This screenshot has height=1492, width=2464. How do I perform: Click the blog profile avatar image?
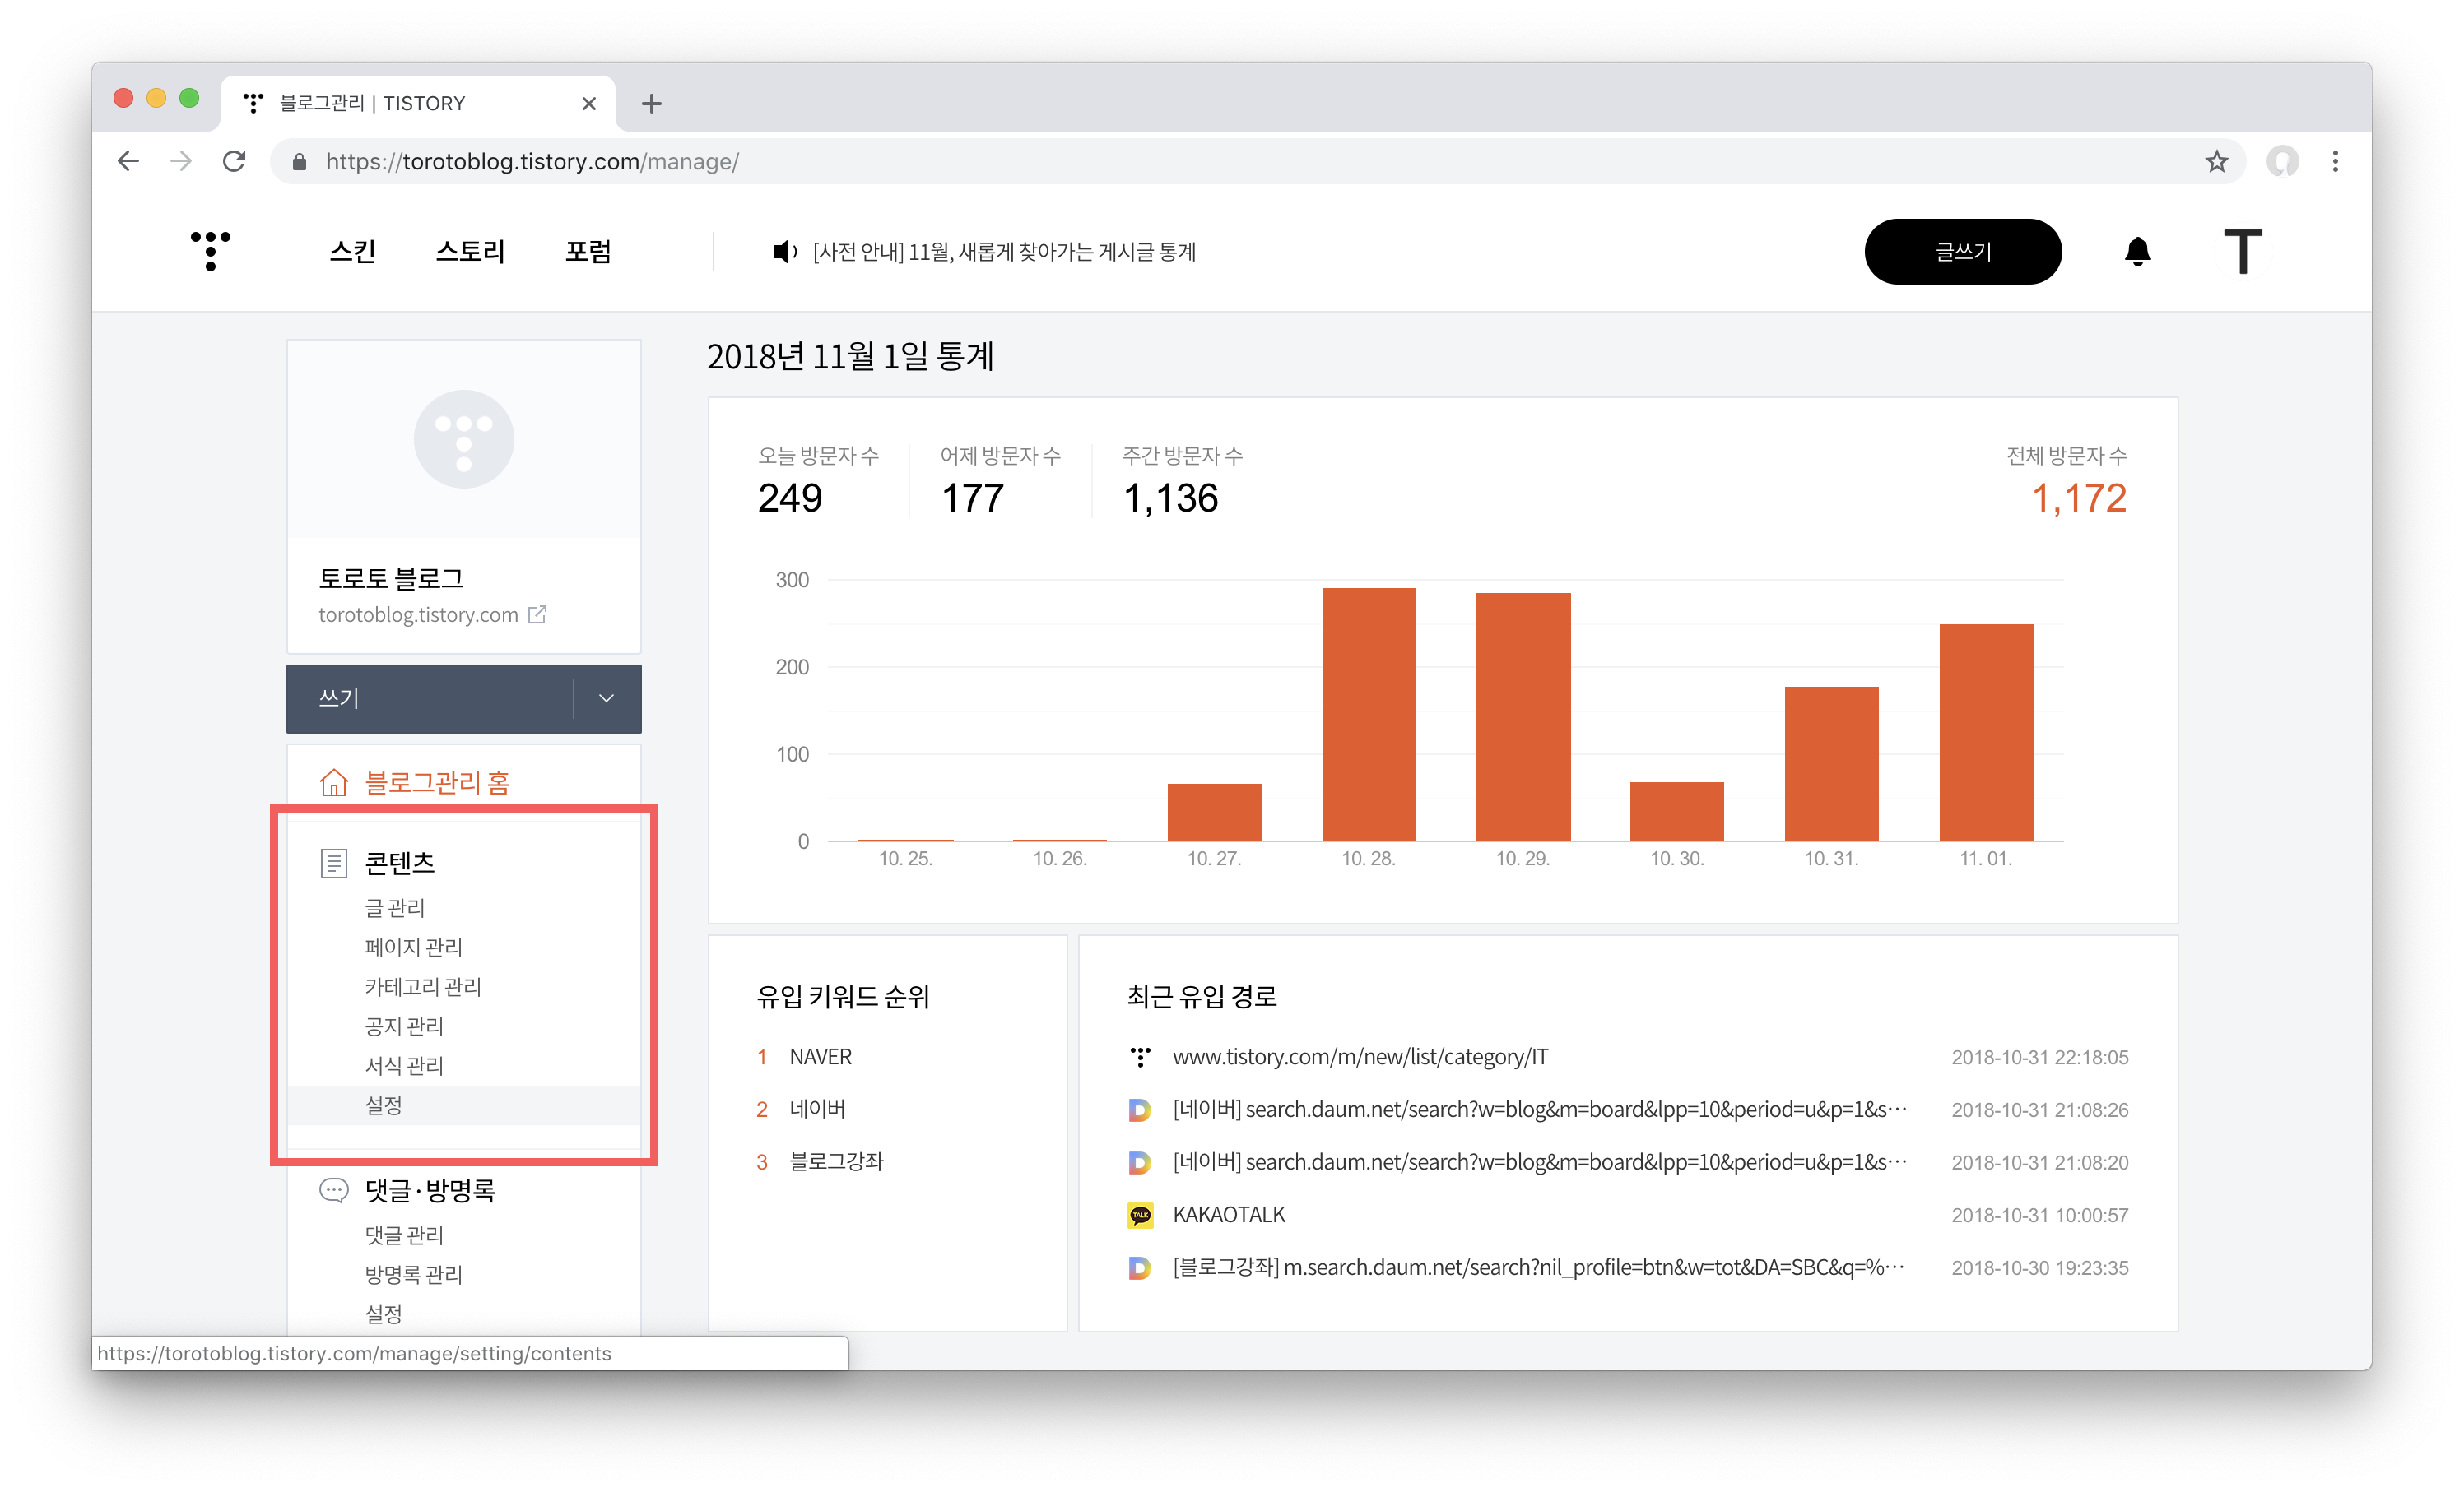coord(463,438)
